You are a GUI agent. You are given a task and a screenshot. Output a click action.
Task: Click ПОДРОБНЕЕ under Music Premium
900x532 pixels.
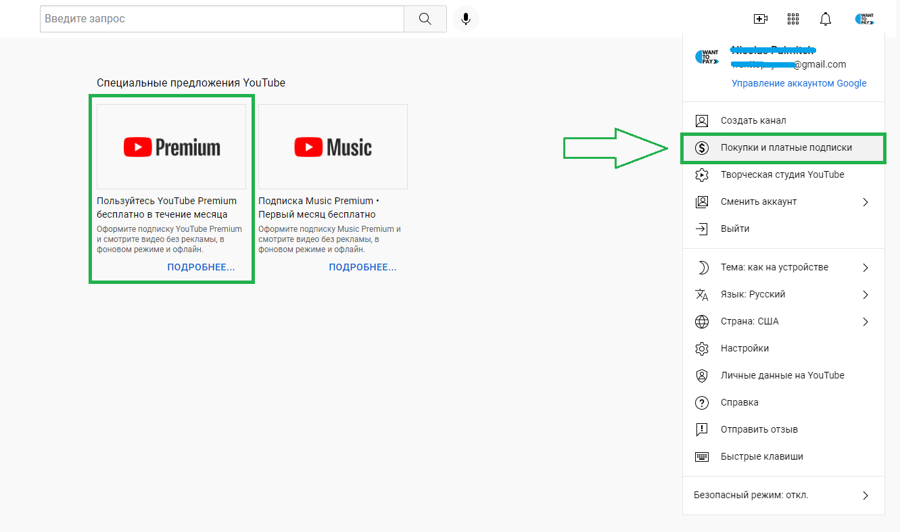tap(362, 267)
